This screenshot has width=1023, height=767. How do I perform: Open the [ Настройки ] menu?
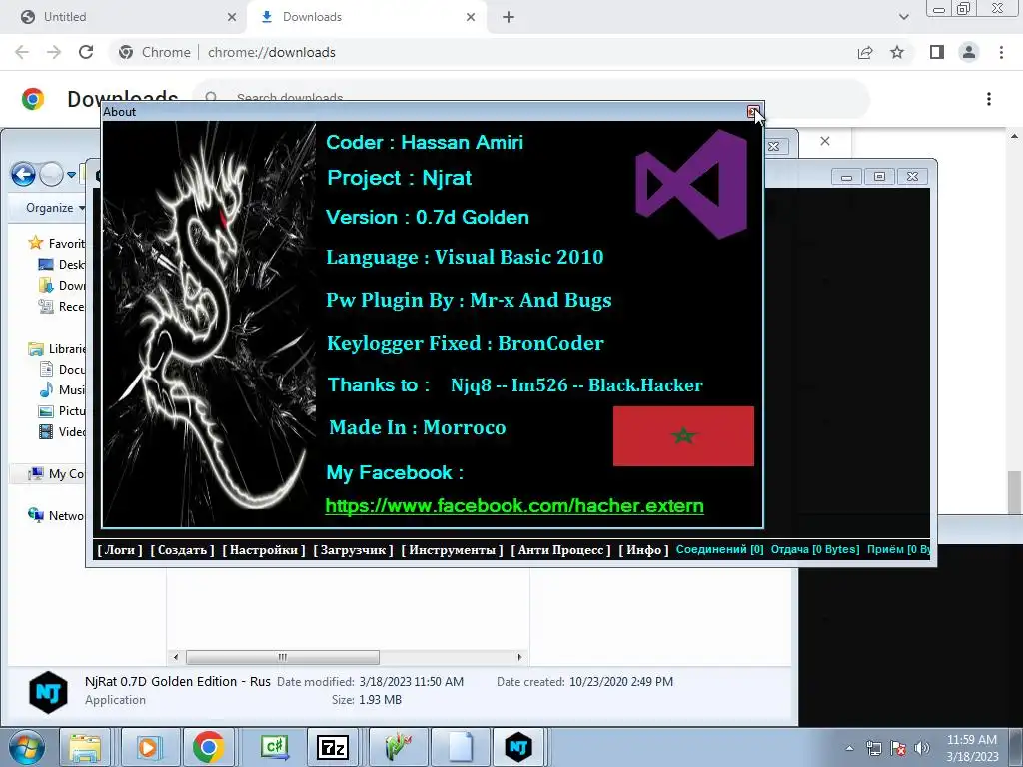(264, 550)
